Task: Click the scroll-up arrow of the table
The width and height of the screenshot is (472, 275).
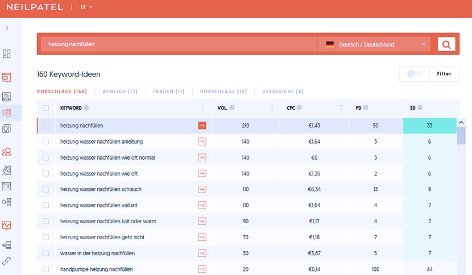Action: pos(461,123)
